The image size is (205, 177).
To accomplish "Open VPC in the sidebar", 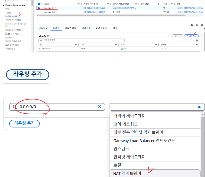I will click(x=7, y=9).
